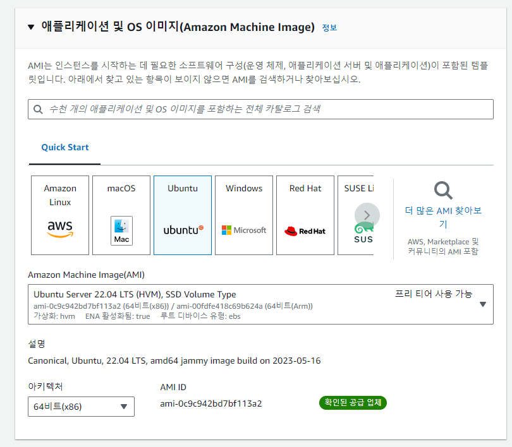Select the macOS AMI card
The width and height of the screenshot is (512, 447).
tap(121, 215)
